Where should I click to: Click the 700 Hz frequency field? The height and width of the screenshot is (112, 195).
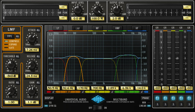click(97, 88)
